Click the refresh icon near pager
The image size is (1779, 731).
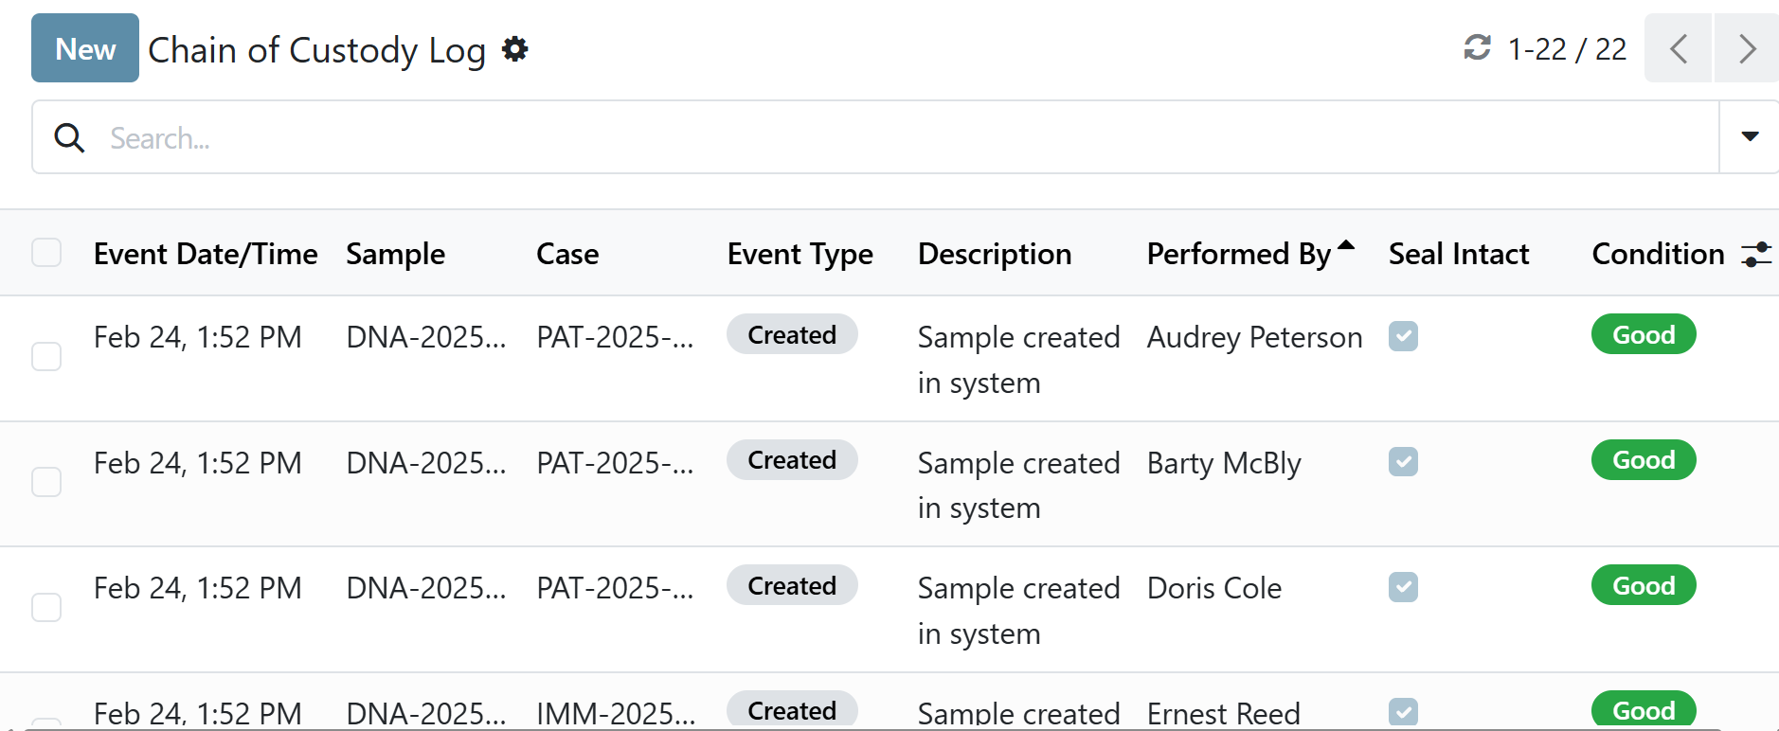pyautogui.click(x=1477, y=47)
